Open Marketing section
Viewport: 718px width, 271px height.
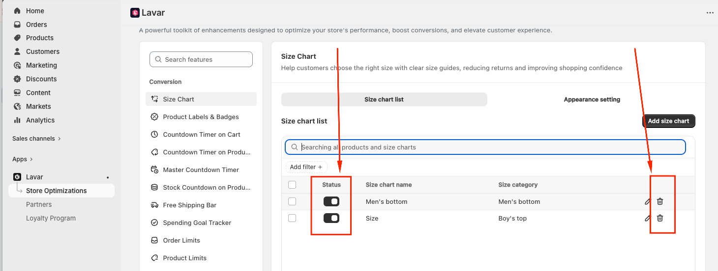point(41,65)
